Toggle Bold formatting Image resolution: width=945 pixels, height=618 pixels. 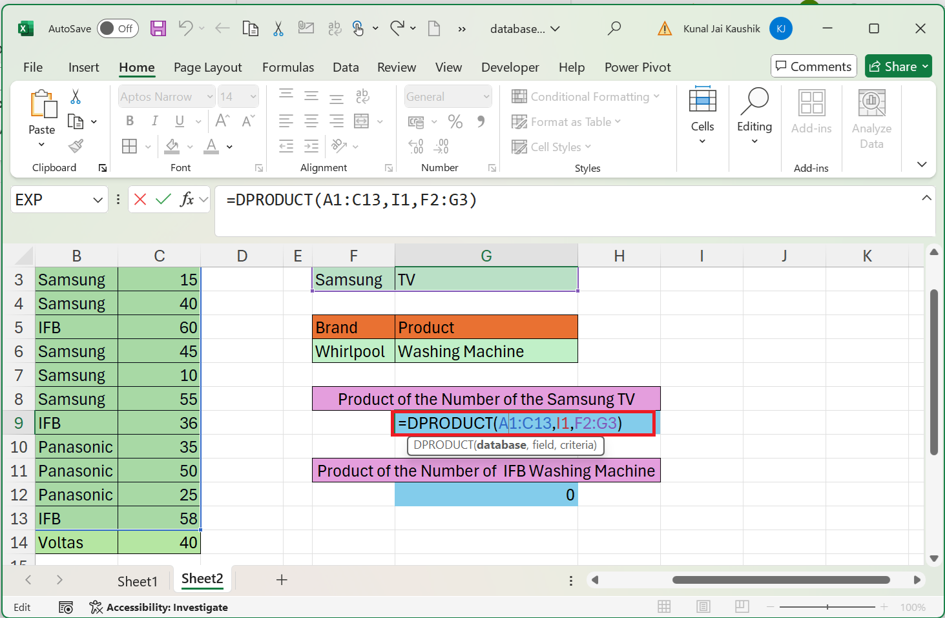coord(129,121)
